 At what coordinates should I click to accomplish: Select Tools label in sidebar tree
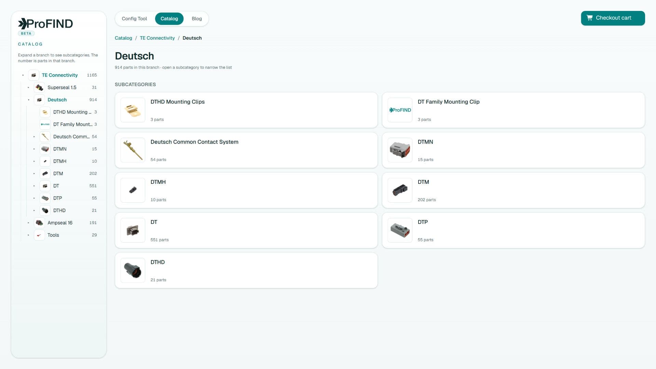tap(53, 235)
